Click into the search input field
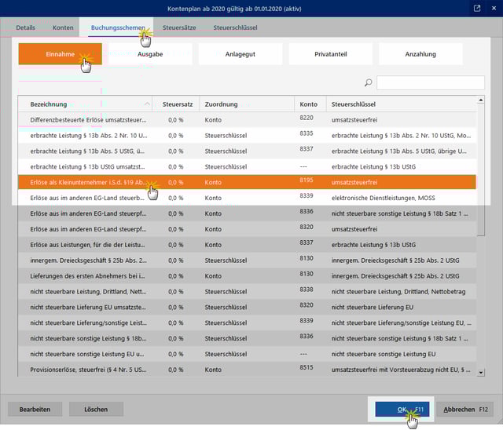This screenshot has width=503, height=430. [430, 82]
